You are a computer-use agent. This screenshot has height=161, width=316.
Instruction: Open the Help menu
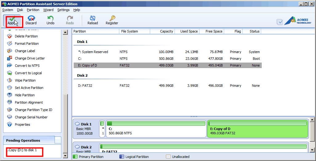click(x=76, y=10)
